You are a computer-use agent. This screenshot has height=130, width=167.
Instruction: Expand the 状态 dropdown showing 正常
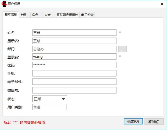50,99
